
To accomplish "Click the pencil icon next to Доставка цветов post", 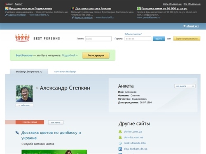I will tap(17, 133).
